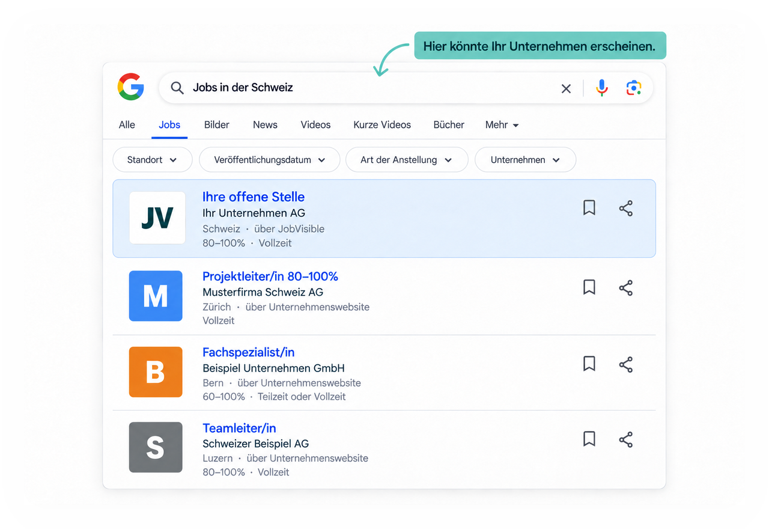
Task: Share the Fachspezialist/in job
Action: [x=626, y=364]
